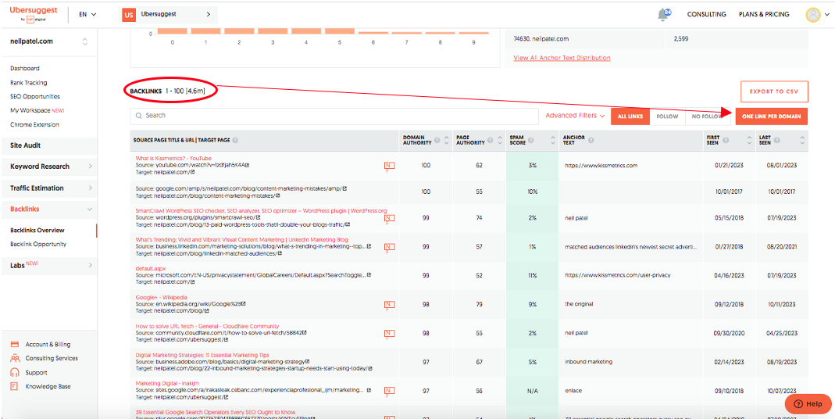This screenshot has height=419, width=835.
Task: Click the notification bell icon
Action: (664, 14)
